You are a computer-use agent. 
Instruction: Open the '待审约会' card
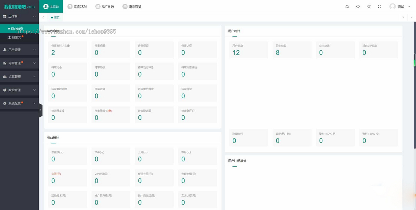coord(68,71)
